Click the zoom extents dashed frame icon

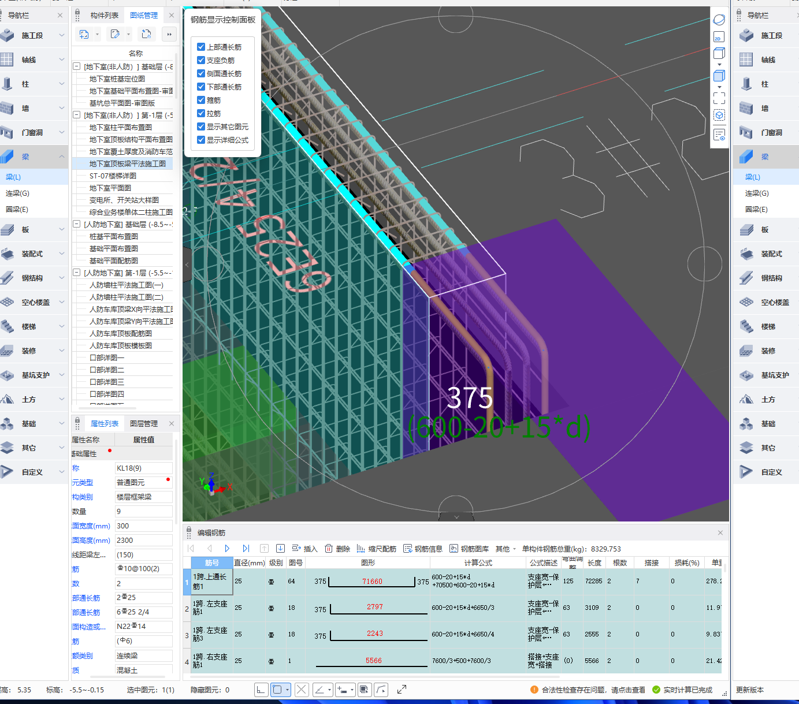point(719,98)
